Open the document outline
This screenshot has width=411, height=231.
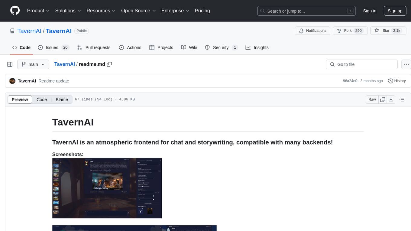tap(402, 99)
